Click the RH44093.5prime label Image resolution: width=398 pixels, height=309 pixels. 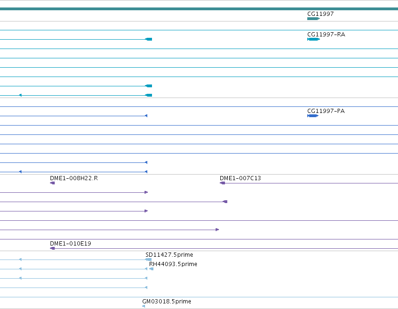[x=173, y=264]
